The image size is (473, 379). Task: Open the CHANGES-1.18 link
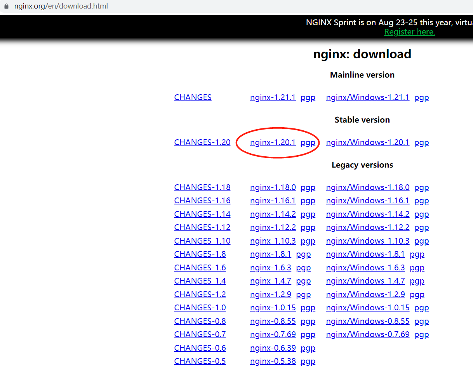click(x=202, y=187)
